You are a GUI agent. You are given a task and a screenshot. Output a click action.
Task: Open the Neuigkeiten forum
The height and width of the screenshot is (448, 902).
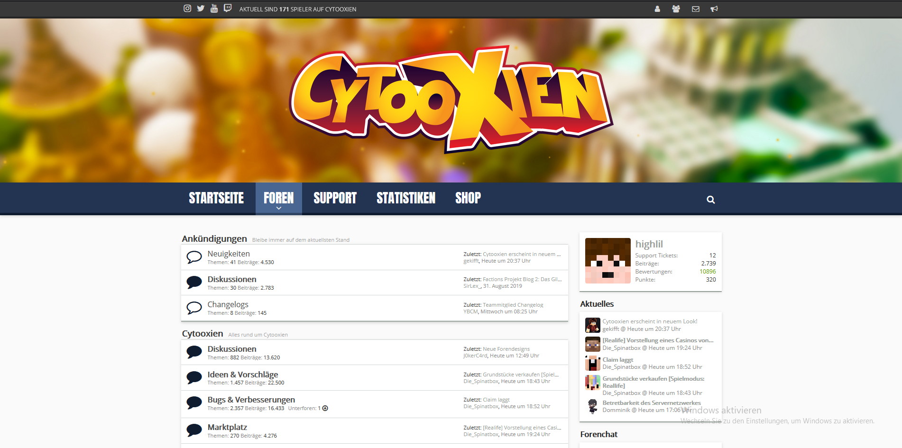[x=229, y=254]
